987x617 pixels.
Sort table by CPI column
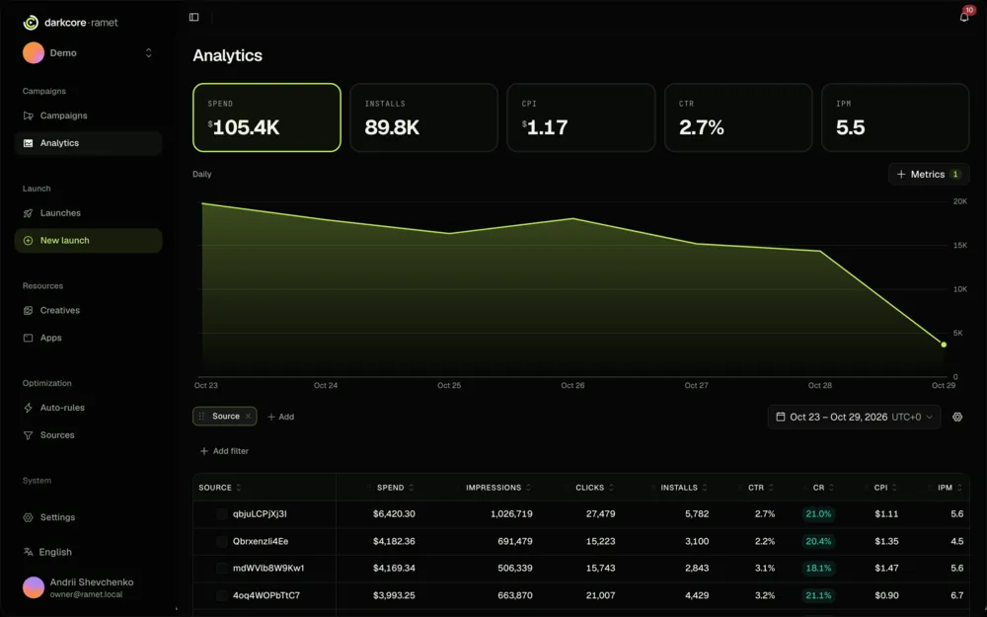(885, 488)
